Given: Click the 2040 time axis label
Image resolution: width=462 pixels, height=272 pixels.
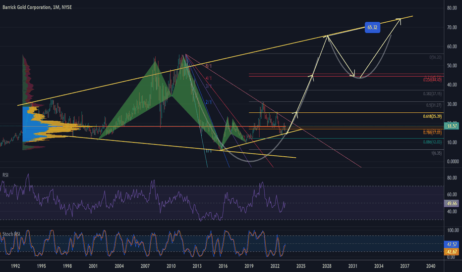Looking at the screenshot, I should pyautogui.click(x=431, y=266).
